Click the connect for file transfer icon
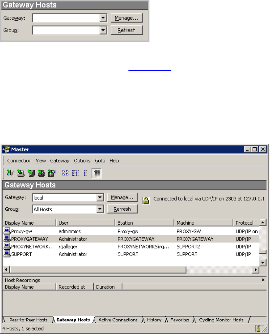The width and height of the screenshot is (271, 334). coord(31,173)
